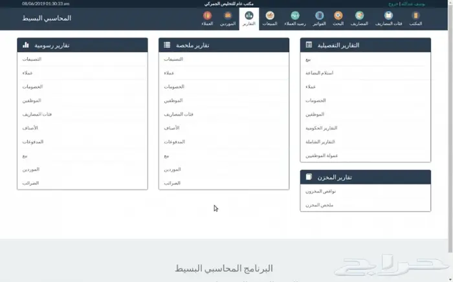Click the البحث (Search) magnifier icon
Screen dimensions: 453x282
[338, 16]
